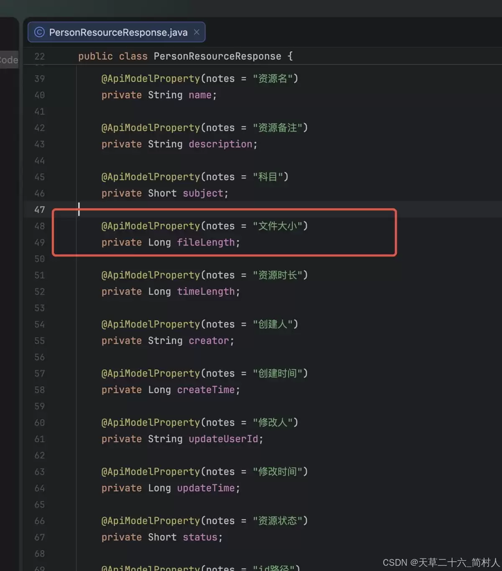This screenshot has height=571, width=502.
Task: Click the 'creator' field name
Action: (209, 341)
